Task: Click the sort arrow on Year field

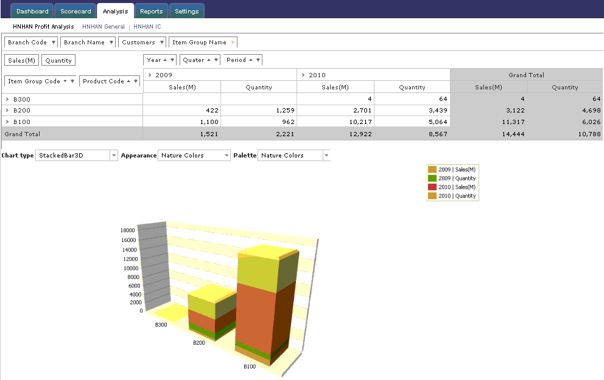Action: [166, 60]
